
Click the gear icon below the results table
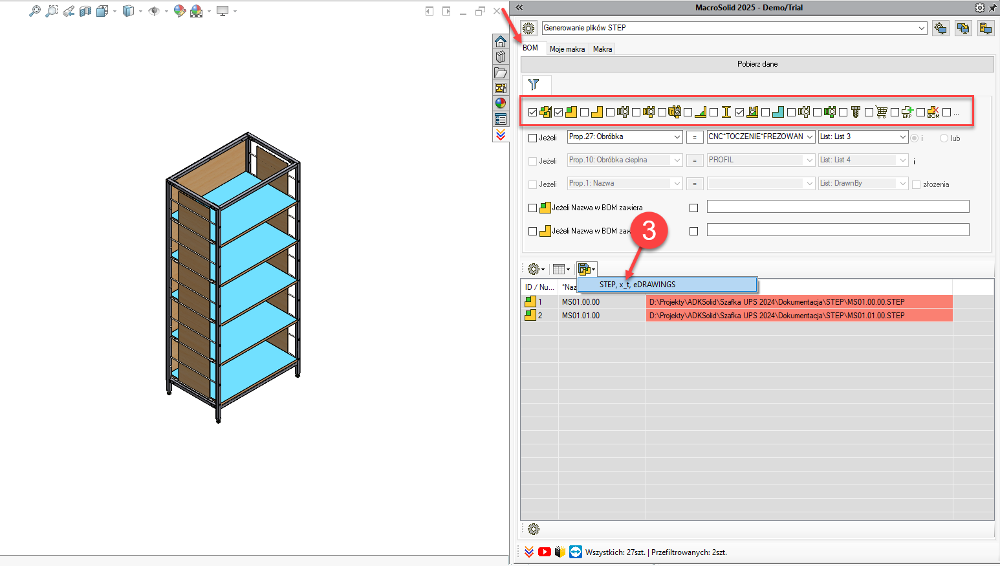click(x=534, y=529)
